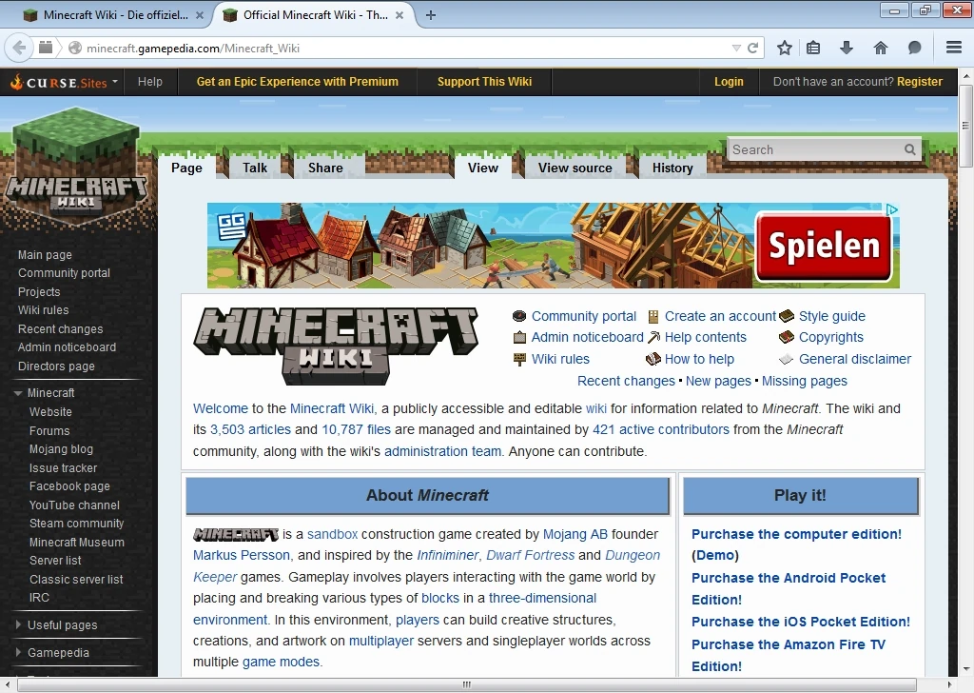
Task: Collapse the Minecraft sidebar section
Action: (18, 393)
